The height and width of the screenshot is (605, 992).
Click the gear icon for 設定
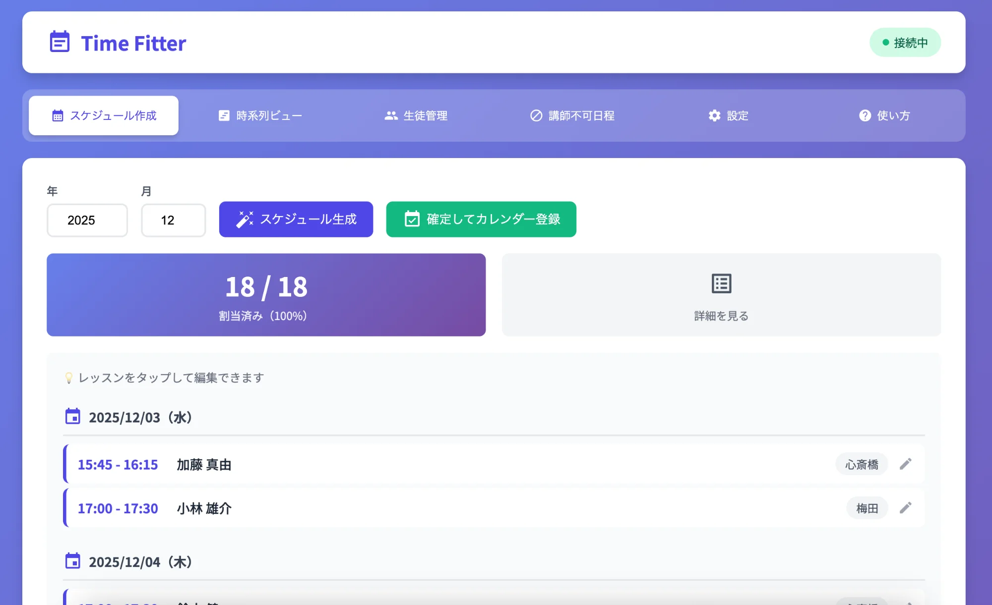[x=714, y=115]
